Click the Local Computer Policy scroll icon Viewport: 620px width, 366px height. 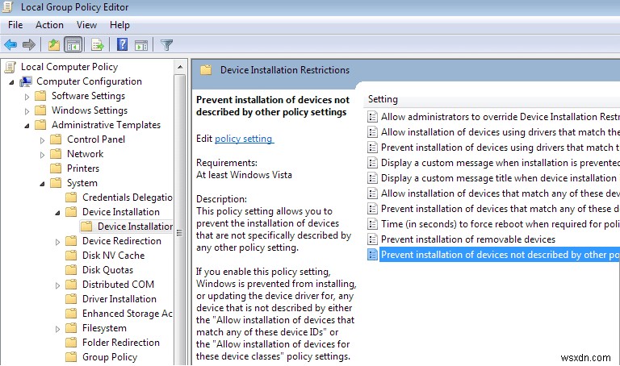(x=10, y=67)
